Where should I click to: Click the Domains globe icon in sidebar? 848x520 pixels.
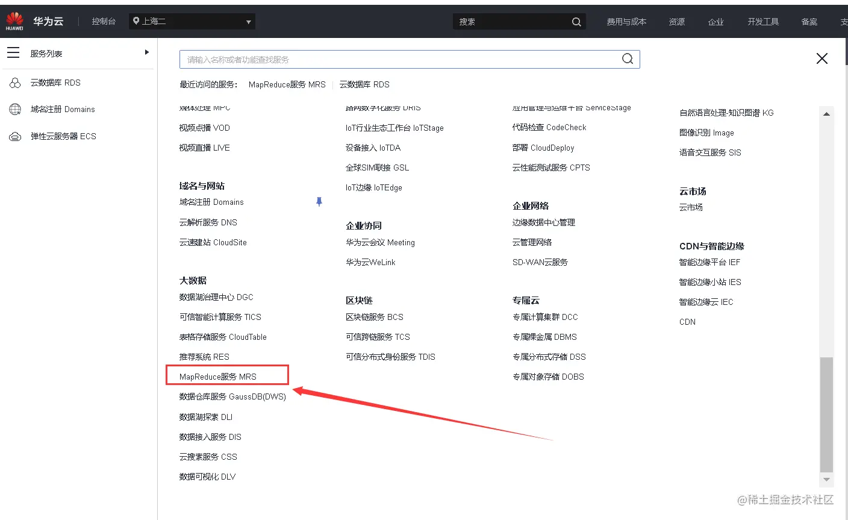pyautogui.click(x=15, y=109)
